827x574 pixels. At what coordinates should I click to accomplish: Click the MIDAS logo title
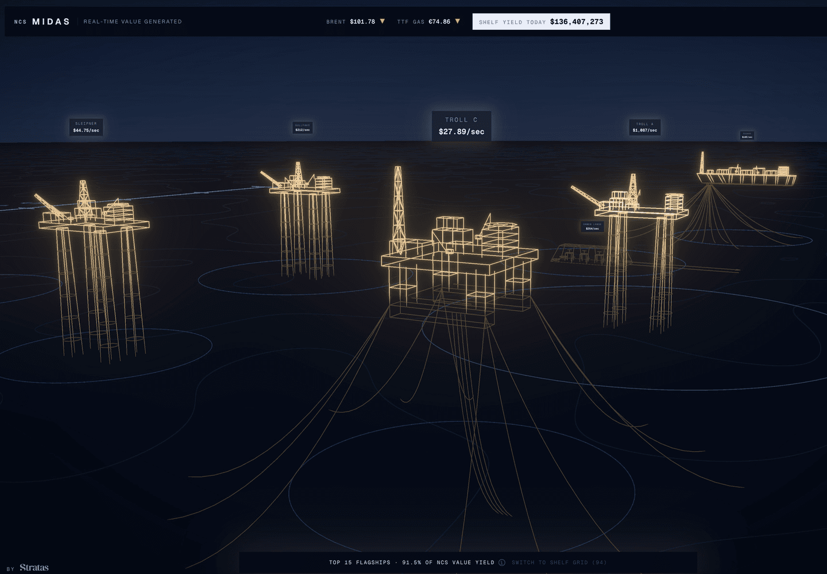point(51,22)
